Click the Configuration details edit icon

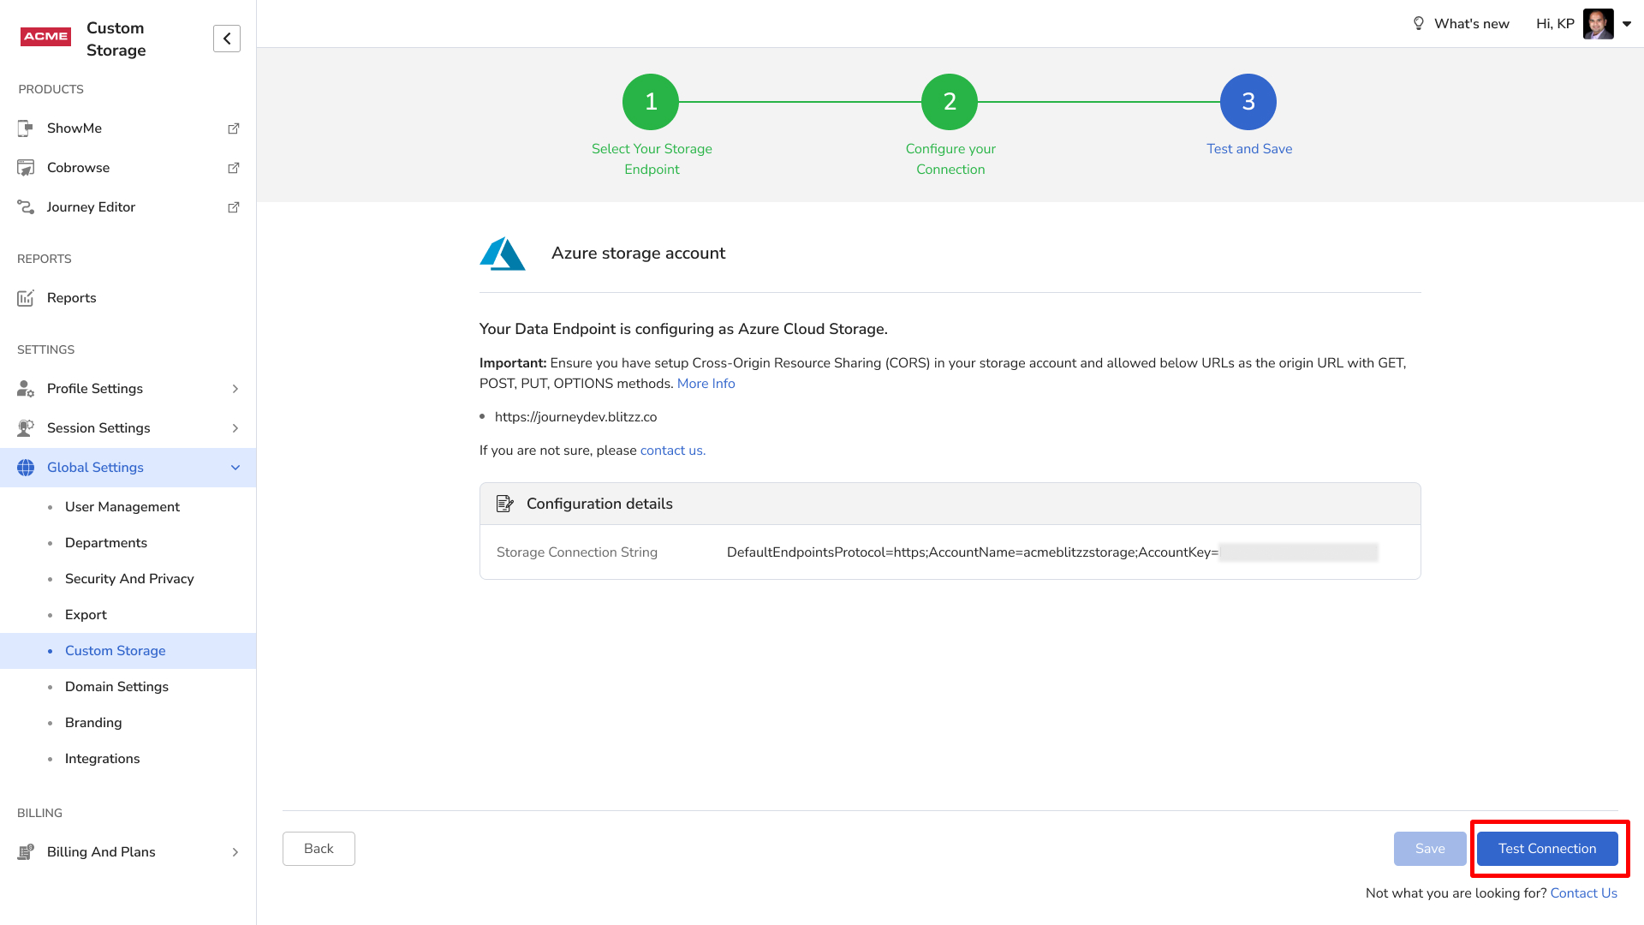coord(505,504)
